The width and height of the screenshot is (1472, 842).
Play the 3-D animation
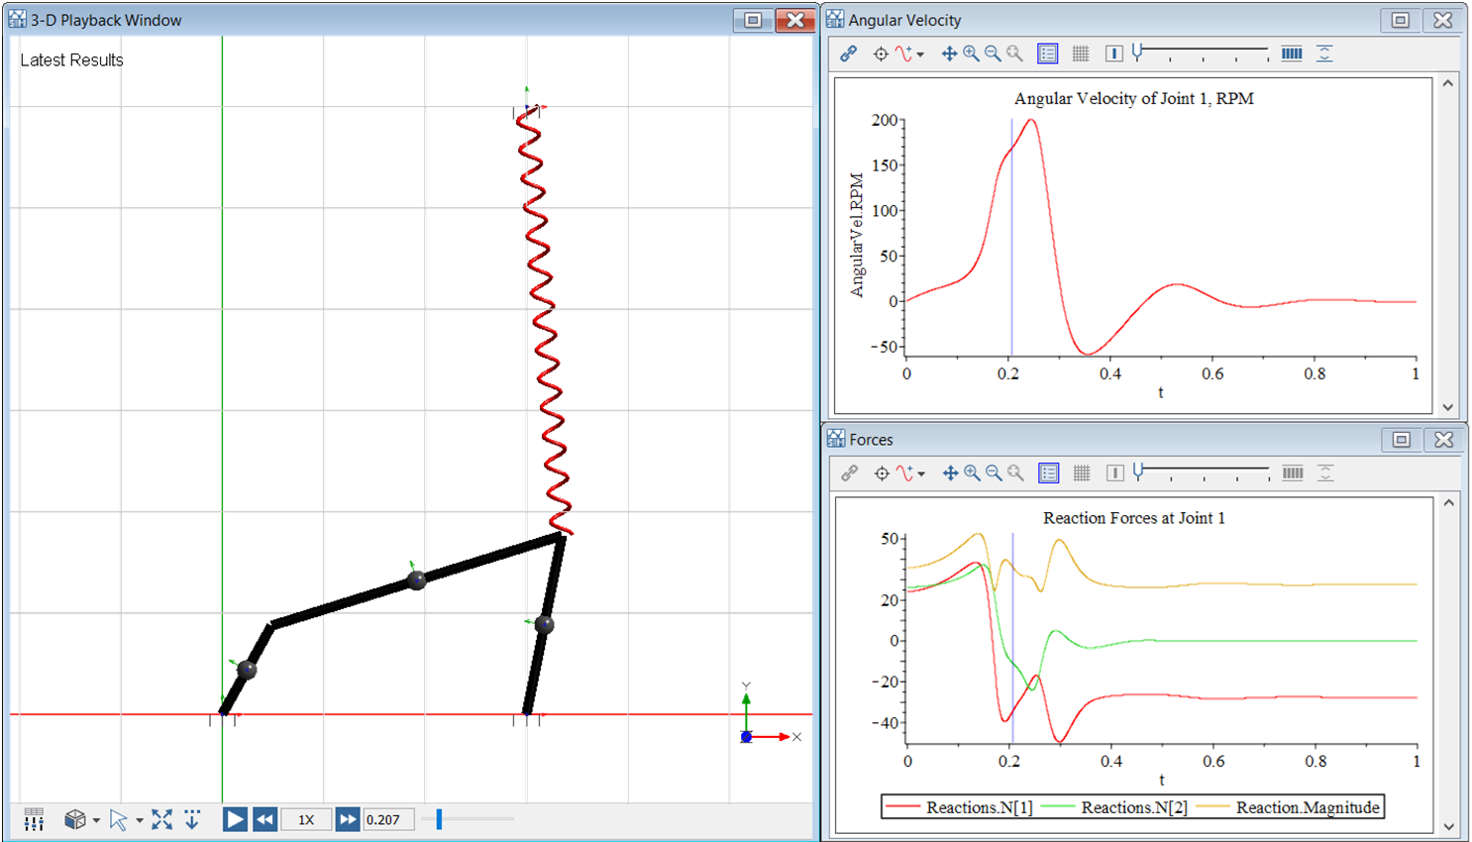[x=235, y=819]
